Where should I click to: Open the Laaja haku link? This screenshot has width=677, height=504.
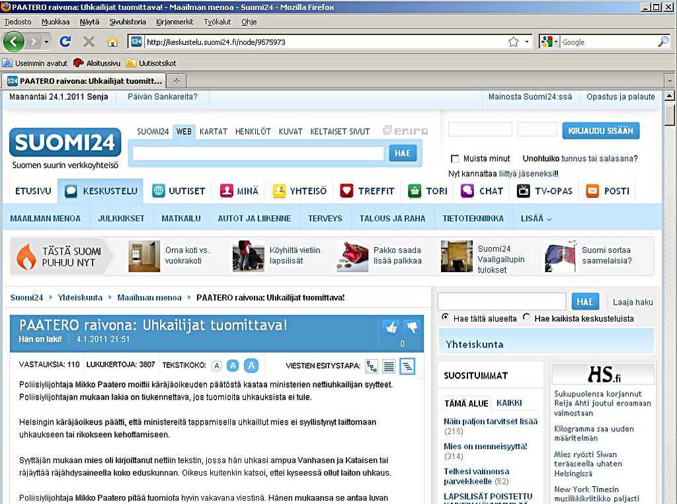pos(633,302)
